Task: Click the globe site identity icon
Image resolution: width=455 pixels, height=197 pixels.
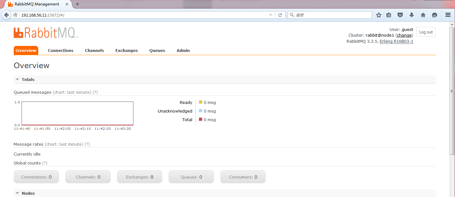Action: coord(15,15)
